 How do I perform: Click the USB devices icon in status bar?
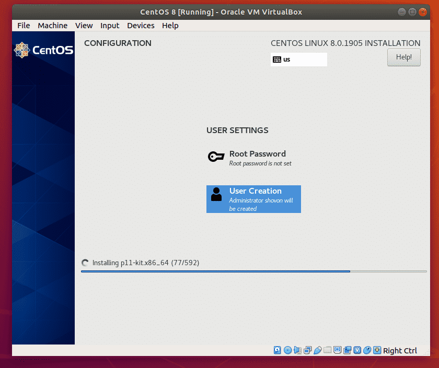point(318,350)
